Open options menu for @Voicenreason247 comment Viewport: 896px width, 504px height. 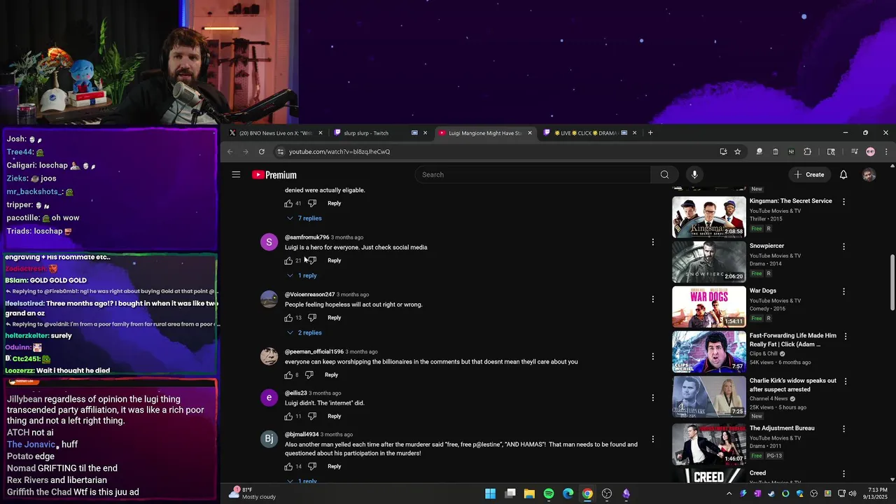652,299
